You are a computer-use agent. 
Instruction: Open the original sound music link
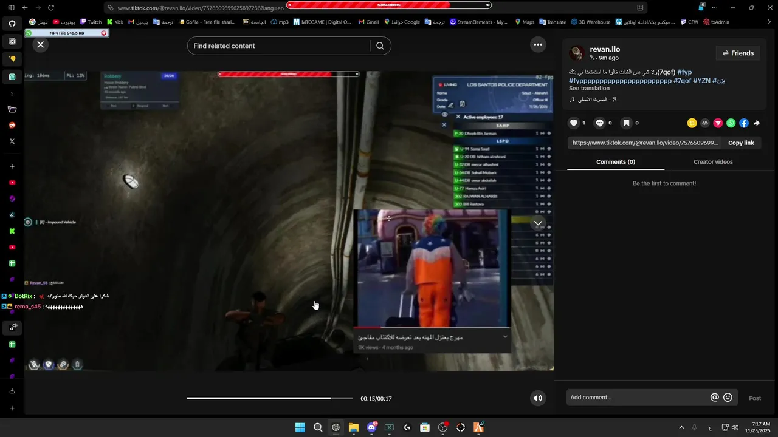coord(593,100)
